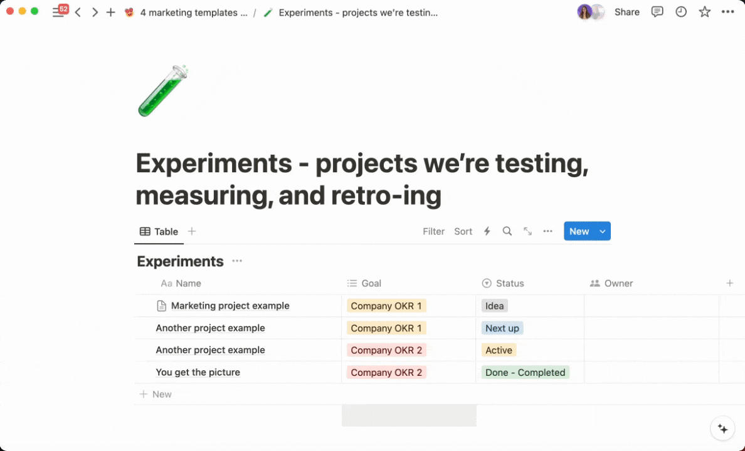This screenshot has height=451, width=745.
Task: Open the Filter option
Action: coord(433,231)
